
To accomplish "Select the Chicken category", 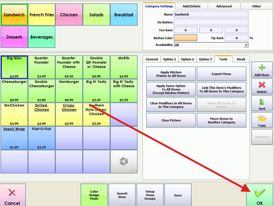I will click(x=69, y=15).
